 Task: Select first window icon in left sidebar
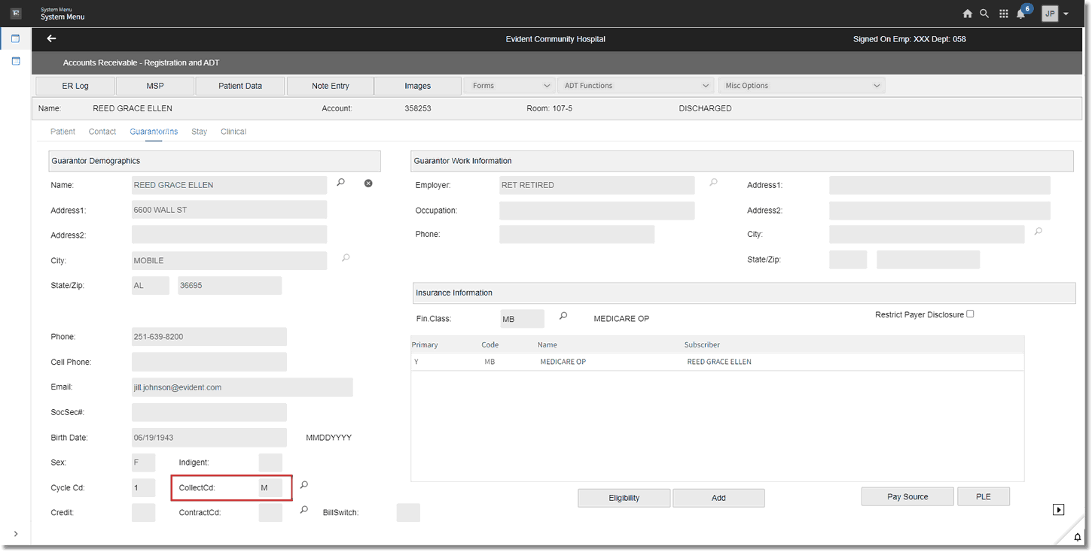(16, 38)
